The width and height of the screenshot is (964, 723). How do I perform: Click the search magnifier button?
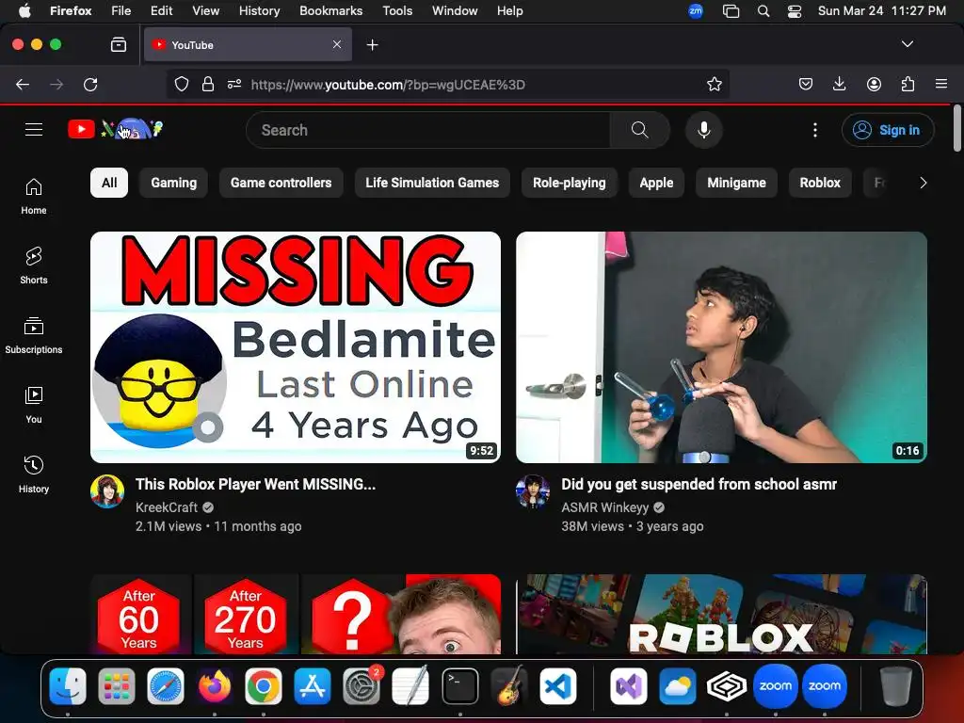click(639, 130)
